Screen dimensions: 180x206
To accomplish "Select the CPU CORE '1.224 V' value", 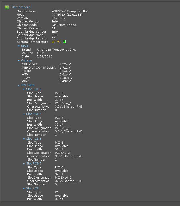I will (x=65, y=64).
